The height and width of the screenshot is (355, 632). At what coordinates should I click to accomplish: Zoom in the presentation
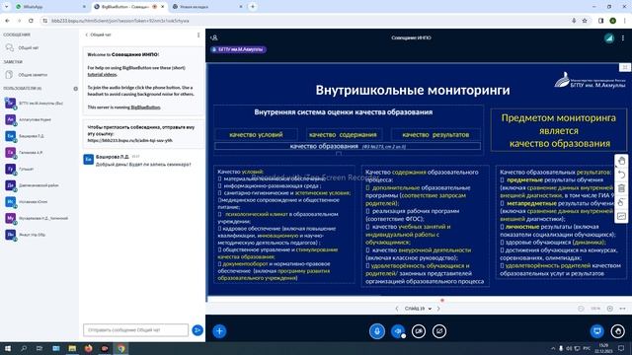pos(610,309)
